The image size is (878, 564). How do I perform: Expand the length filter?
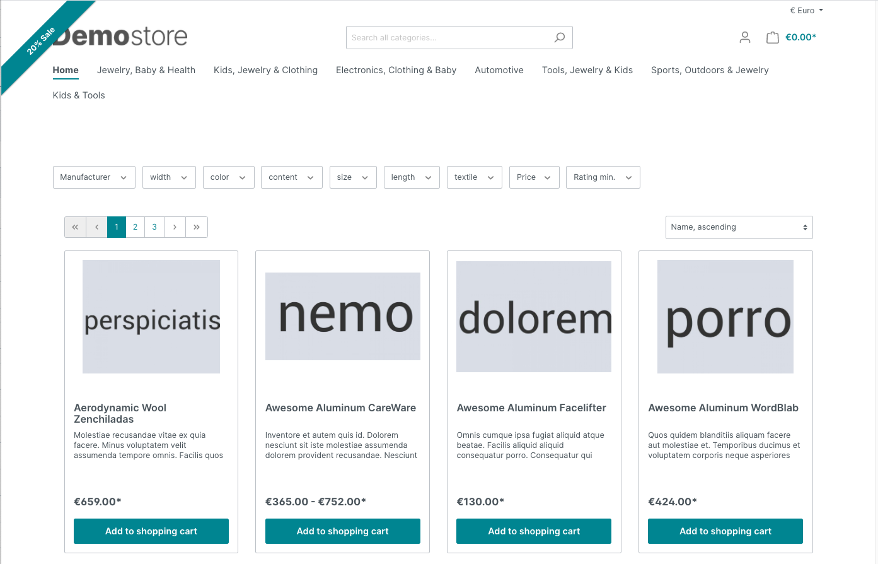pos(412,177)
